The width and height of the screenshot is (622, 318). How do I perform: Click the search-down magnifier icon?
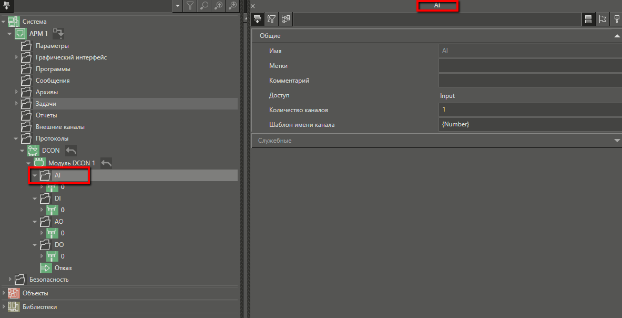(231, 6)
